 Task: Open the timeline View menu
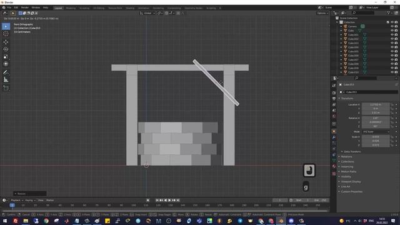pyautogui.click(x=41, y=200)
